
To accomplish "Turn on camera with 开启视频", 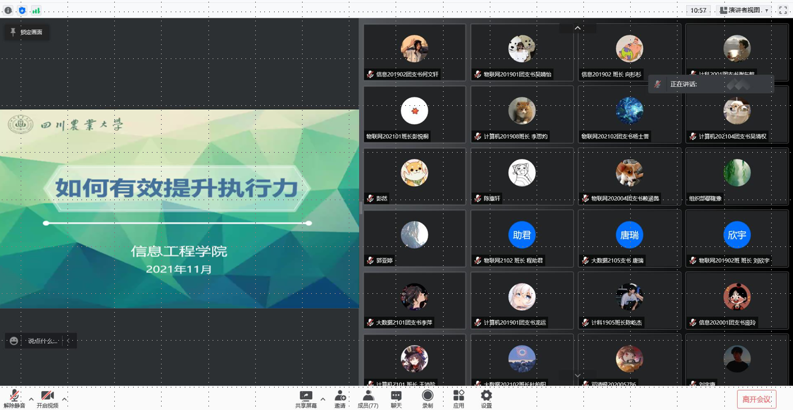I will click(x=47, y=399).
